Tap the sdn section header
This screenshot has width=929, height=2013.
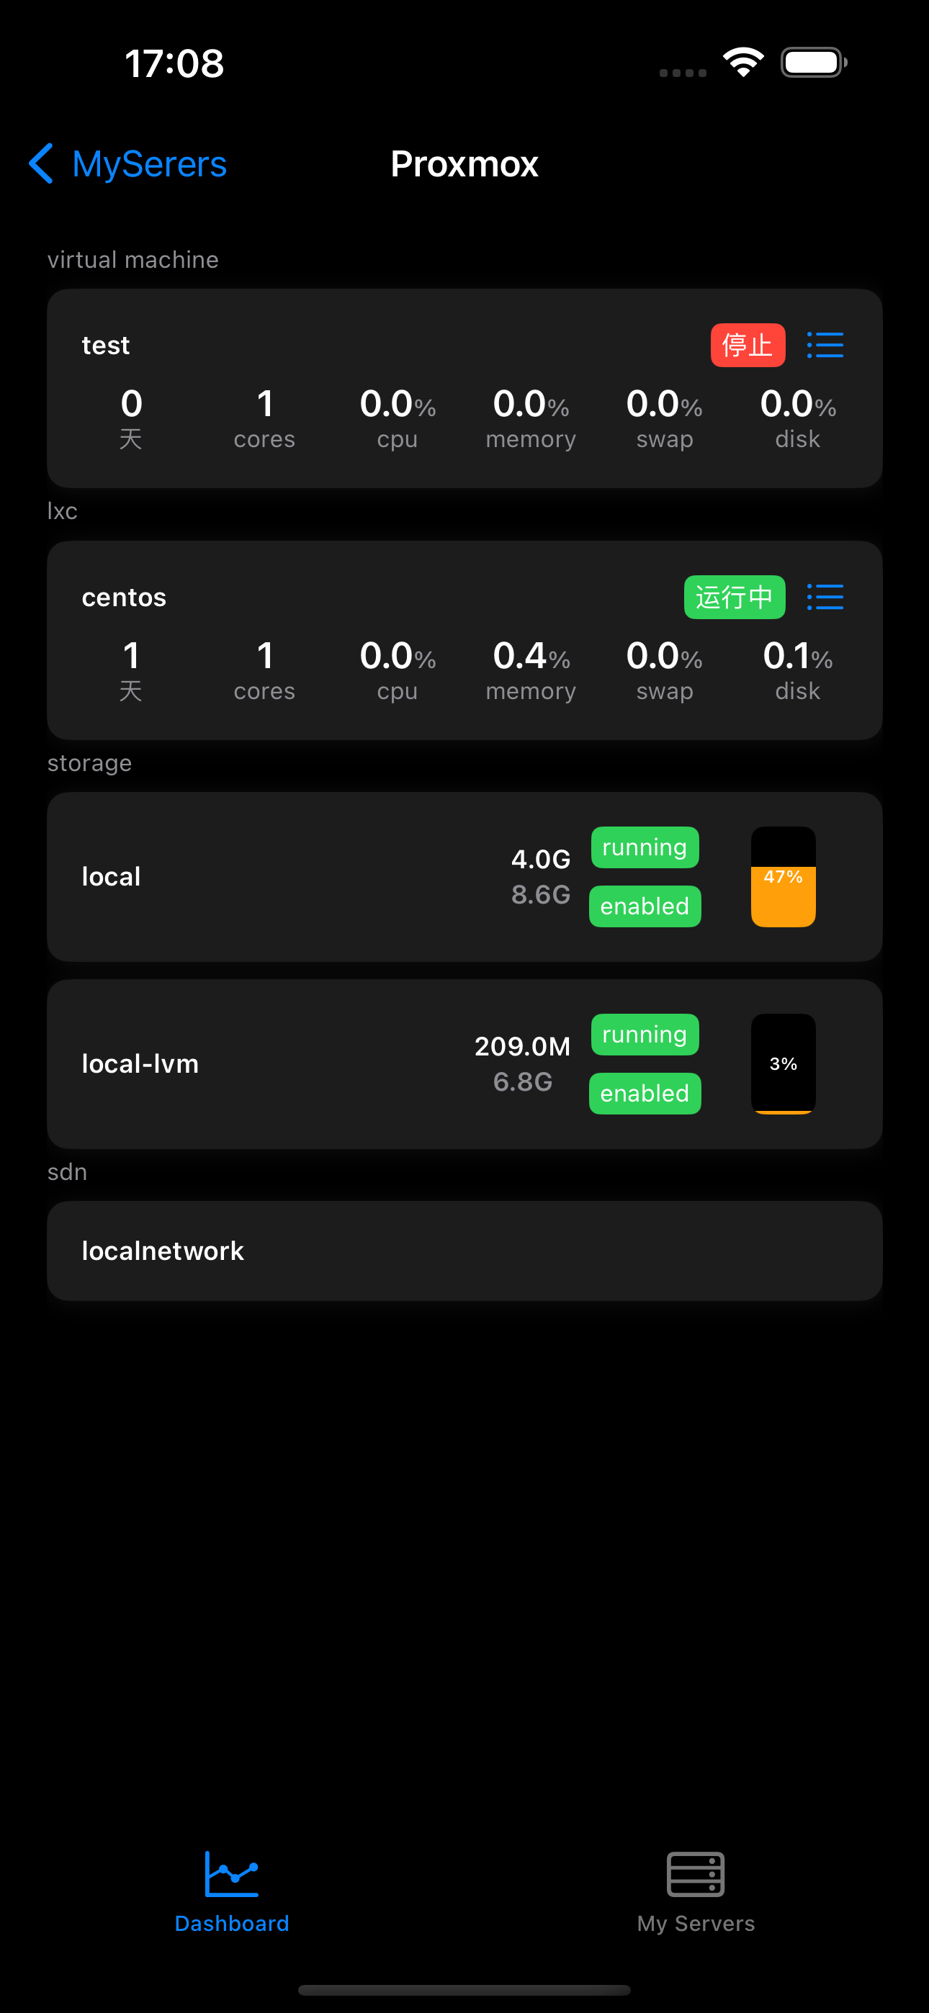(67, 1172)
